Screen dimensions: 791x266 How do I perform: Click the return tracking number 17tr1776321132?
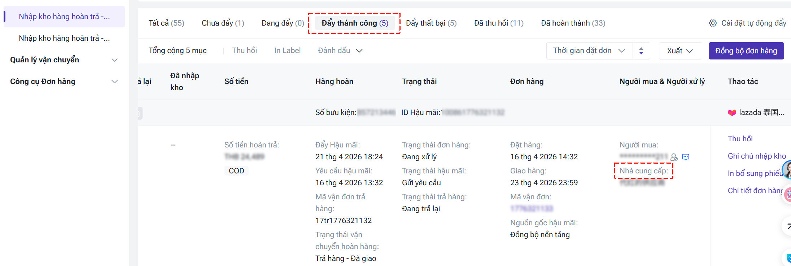click(x=344, y=221)
